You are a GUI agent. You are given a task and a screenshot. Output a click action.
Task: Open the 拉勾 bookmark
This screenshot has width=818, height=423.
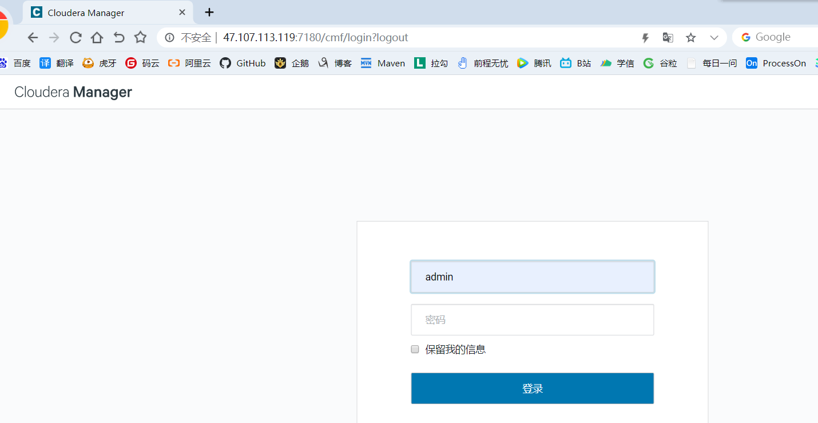[x=431, y=64]
